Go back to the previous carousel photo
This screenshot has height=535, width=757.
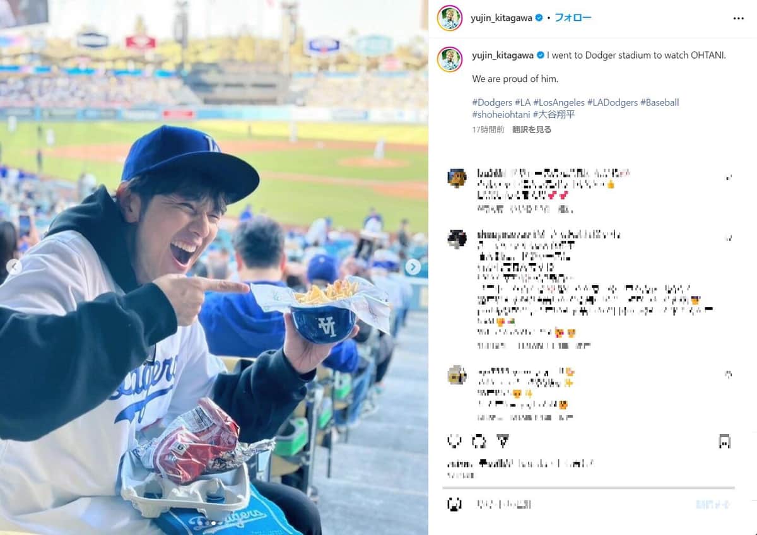point(14,267)
